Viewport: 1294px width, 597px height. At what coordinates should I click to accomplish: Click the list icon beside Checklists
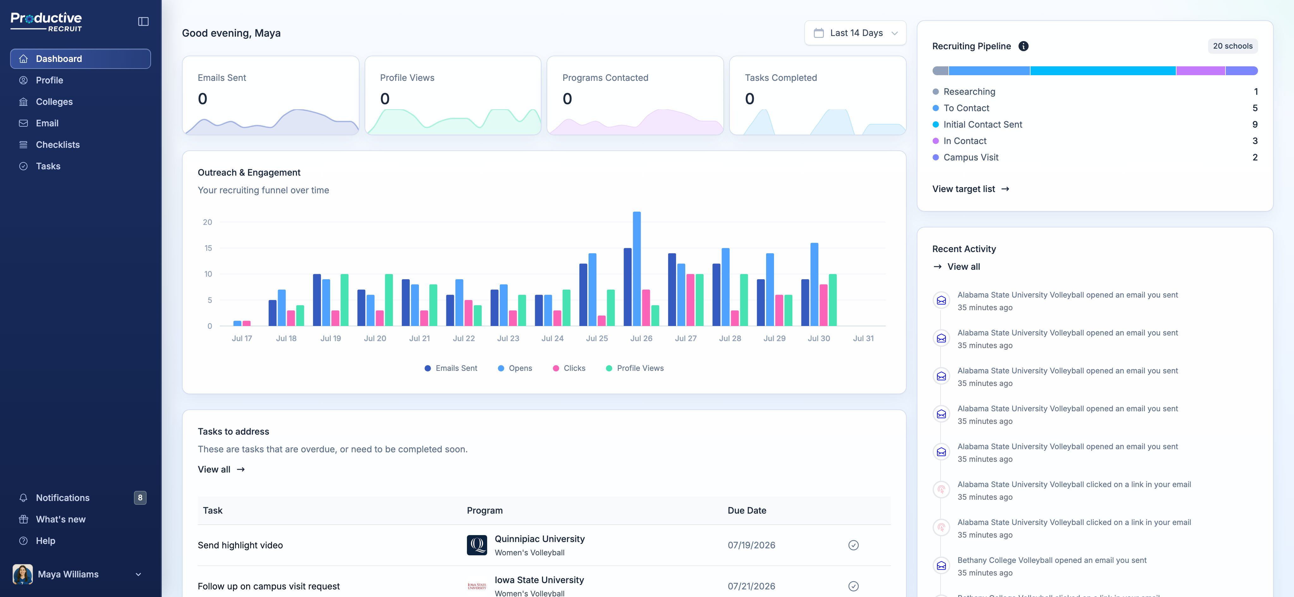coord(23,145)
